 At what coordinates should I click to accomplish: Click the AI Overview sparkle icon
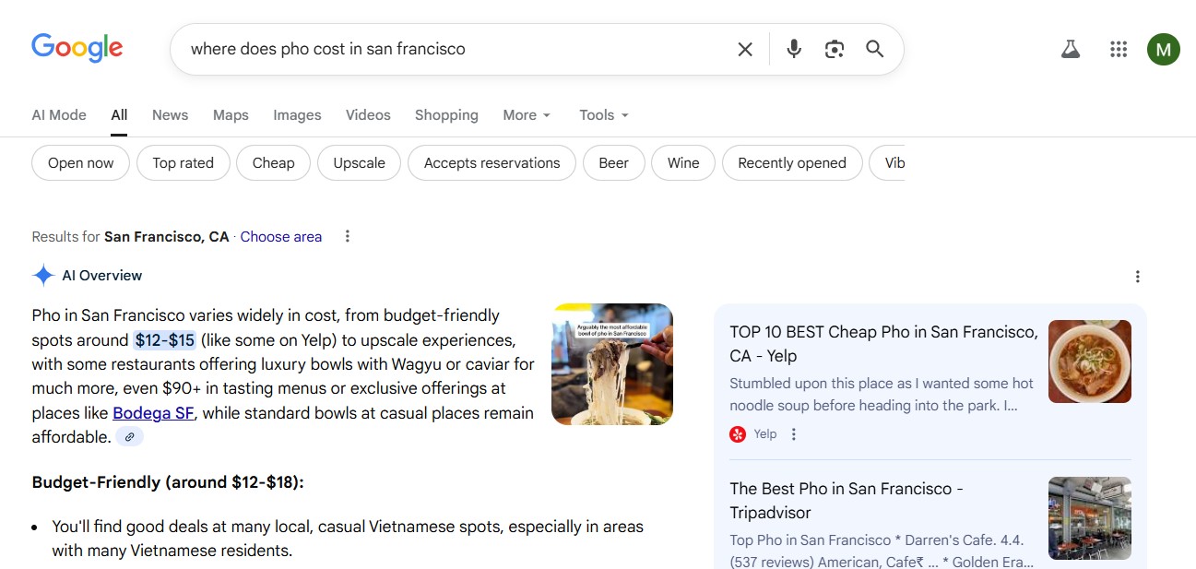(x=43, y=275)
